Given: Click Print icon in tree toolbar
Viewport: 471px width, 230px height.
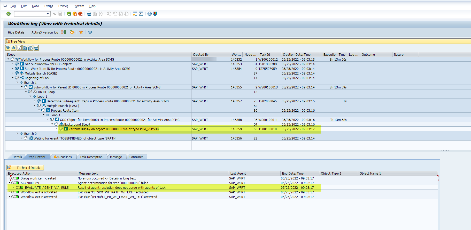Looking at the screenshot, I should (36, 48).
